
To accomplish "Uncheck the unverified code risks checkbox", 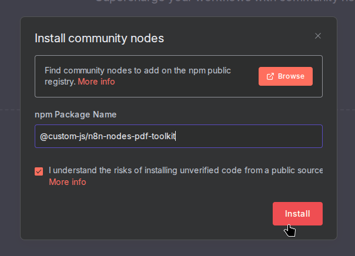I will pos(39,171).
